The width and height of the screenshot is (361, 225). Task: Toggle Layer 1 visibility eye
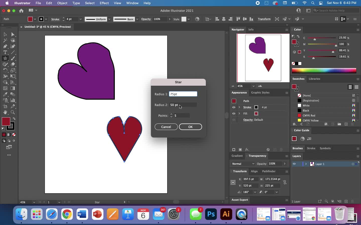click(294, 164)
